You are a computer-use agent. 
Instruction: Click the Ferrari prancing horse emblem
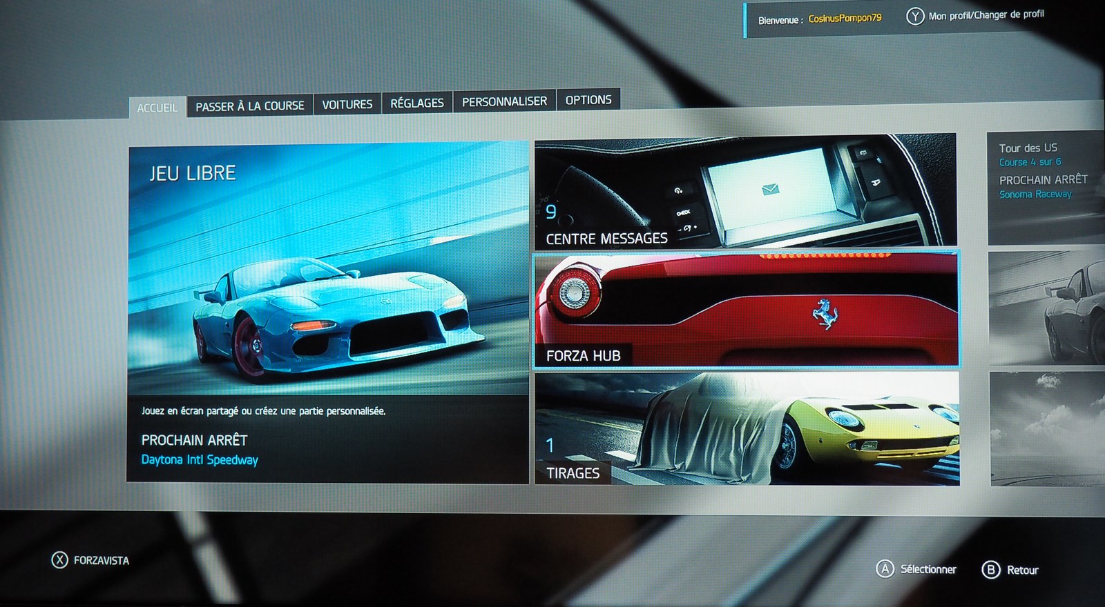(825, 314)
